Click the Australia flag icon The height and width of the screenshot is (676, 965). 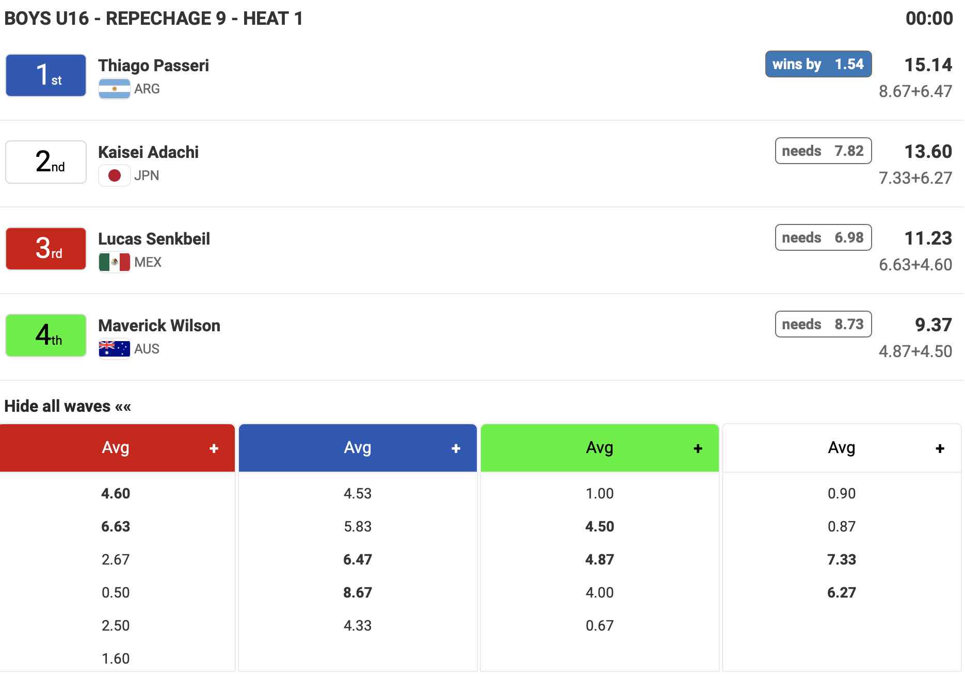(114, 349)
